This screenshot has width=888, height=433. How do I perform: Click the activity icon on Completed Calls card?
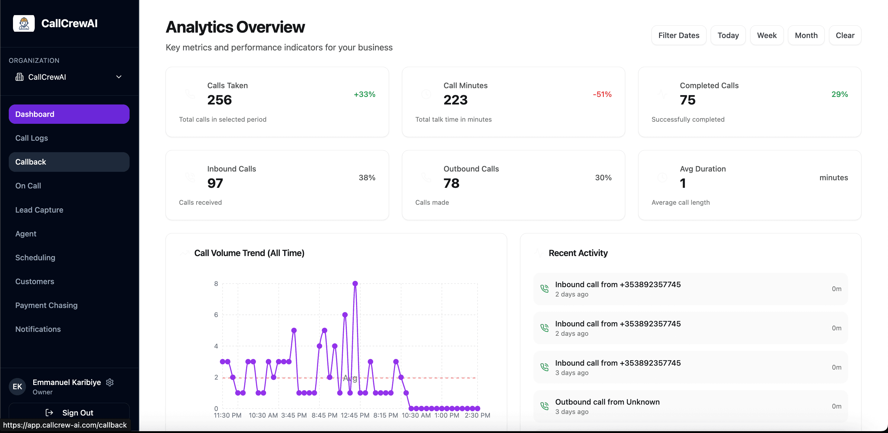tap(663, 94)
